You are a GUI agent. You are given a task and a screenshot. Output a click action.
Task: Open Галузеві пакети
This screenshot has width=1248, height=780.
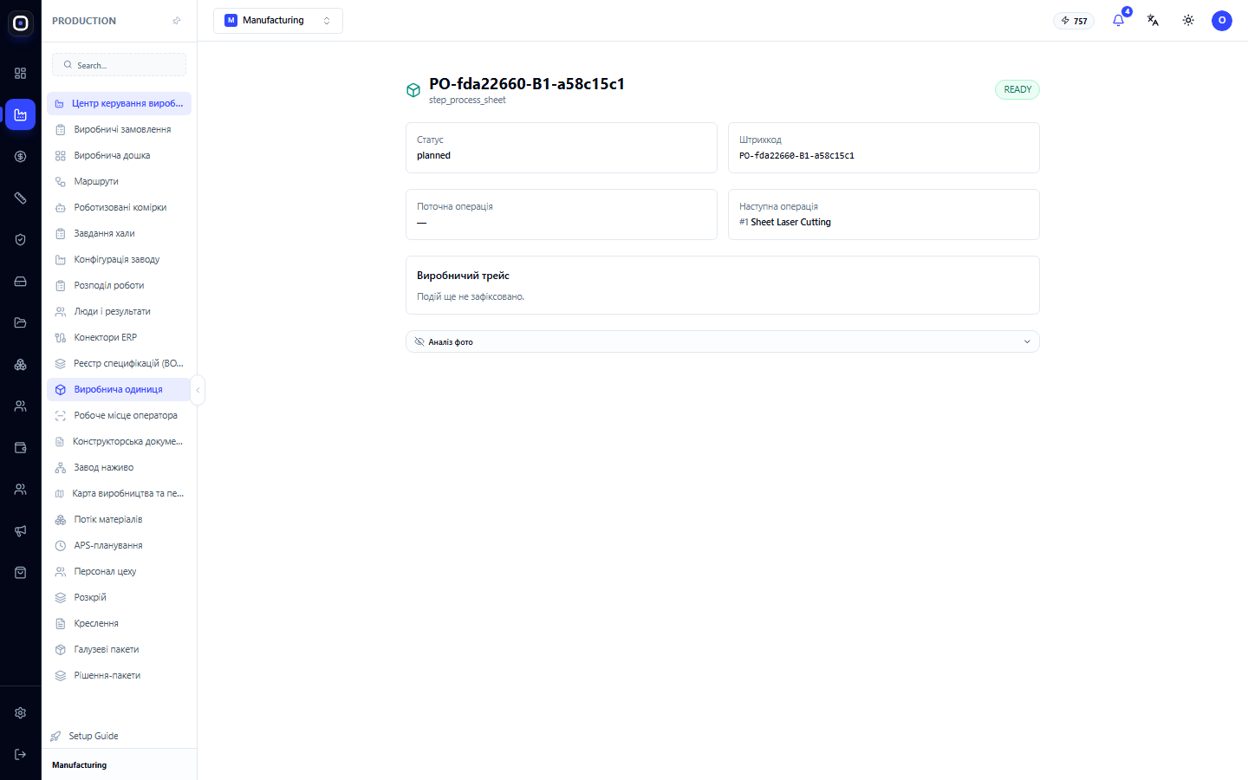click(x=119, y=649)
